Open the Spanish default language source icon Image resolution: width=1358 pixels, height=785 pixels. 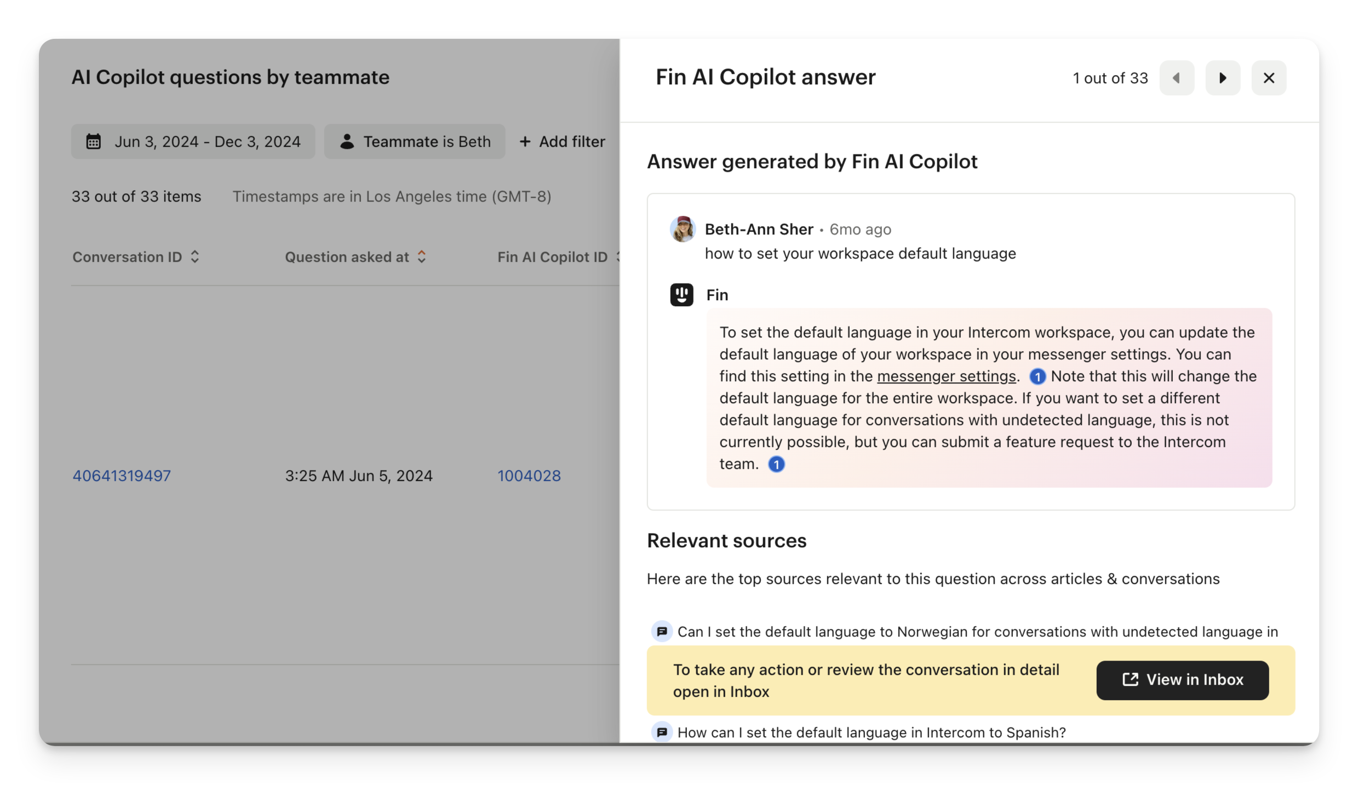(x=661, y=732)
